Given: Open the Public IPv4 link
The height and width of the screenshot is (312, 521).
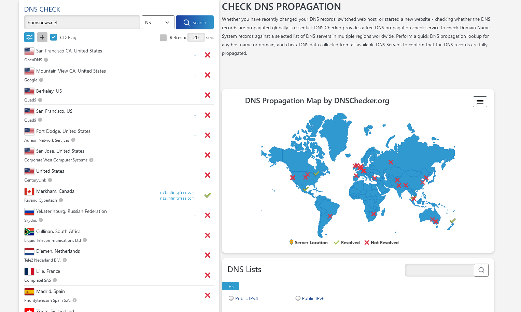Looking at the screenshot, I should pyautogui.click(x=247, y=298).
